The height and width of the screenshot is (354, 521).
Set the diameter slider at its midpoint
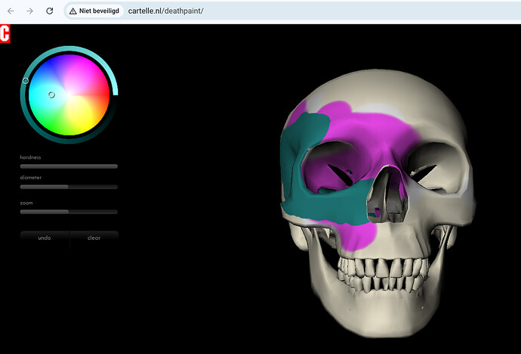click(69, 186)
